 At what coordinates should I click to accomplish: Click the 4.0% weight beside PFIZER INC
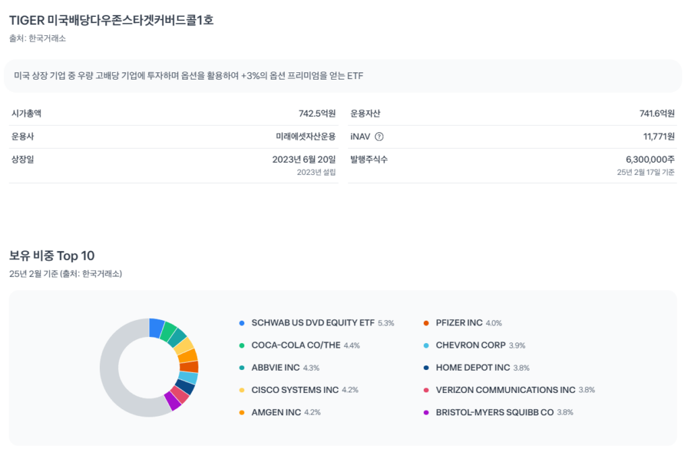493,323
